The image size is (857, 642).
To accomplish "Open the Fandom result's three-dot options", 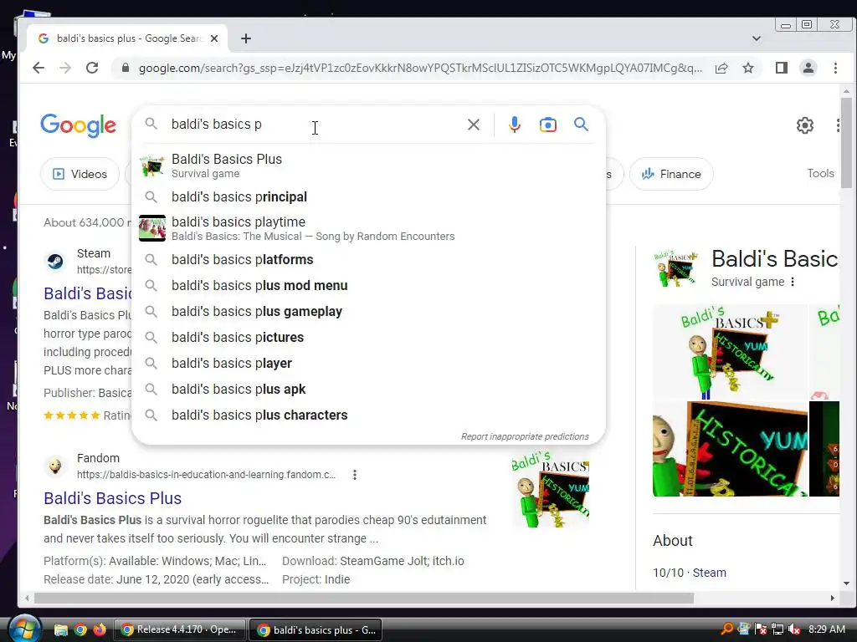I will point(355,475).
